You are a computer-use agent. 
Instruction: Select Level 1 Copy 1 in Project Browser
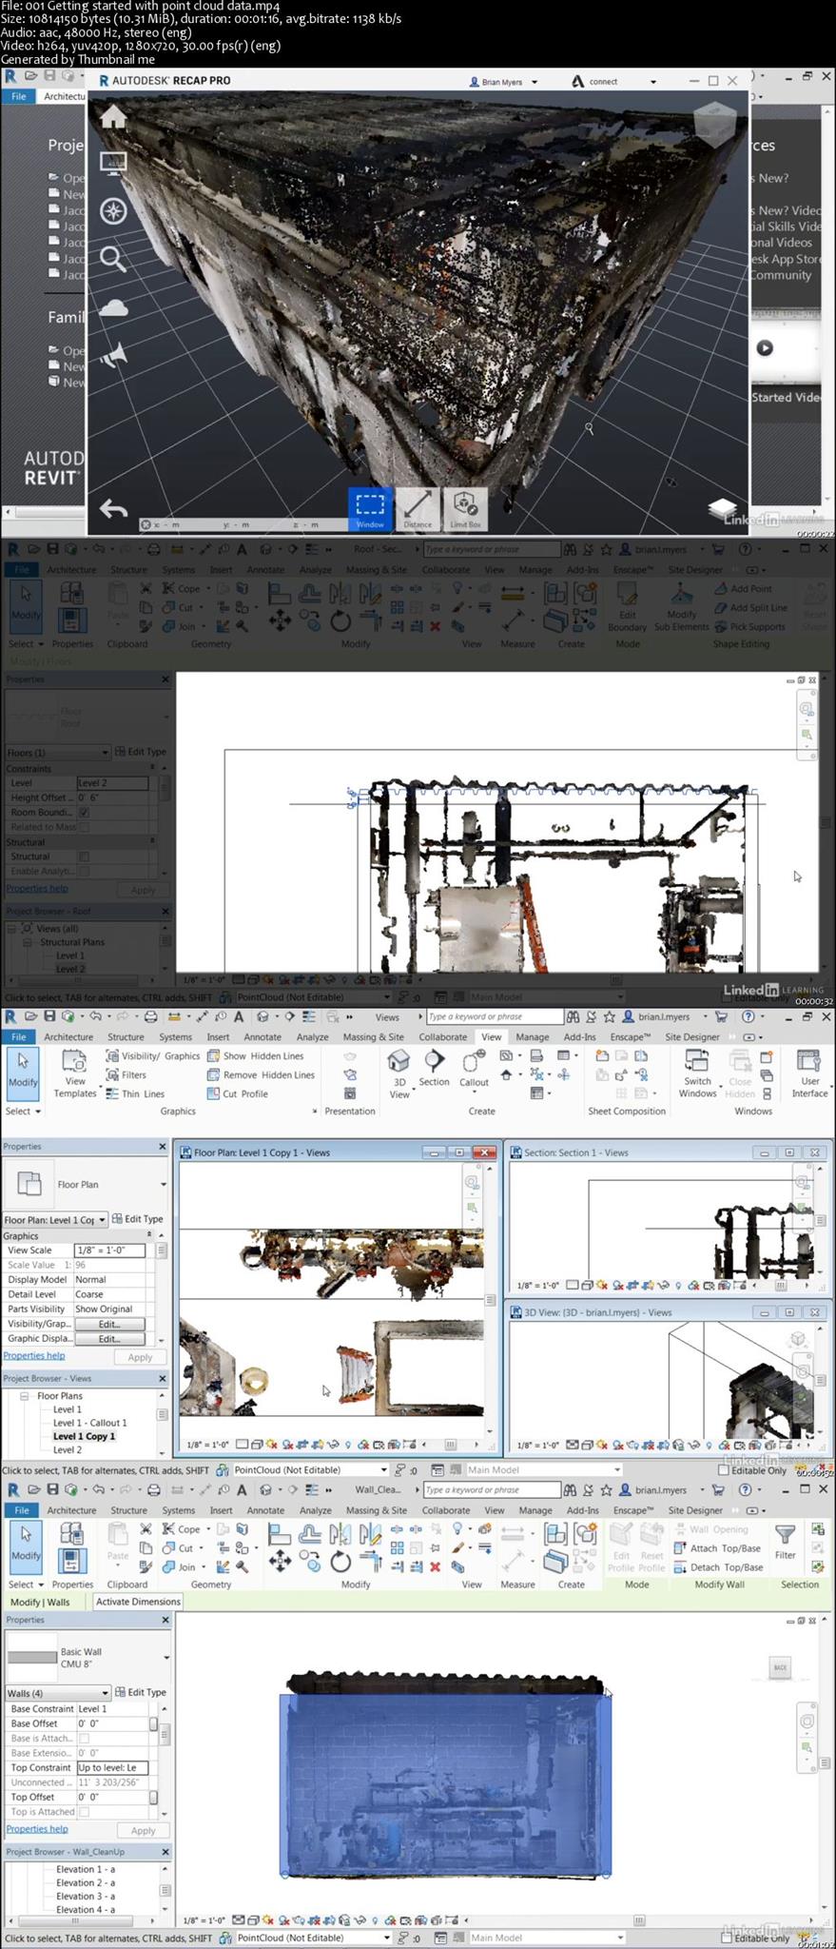click(x=84, y=1436)
